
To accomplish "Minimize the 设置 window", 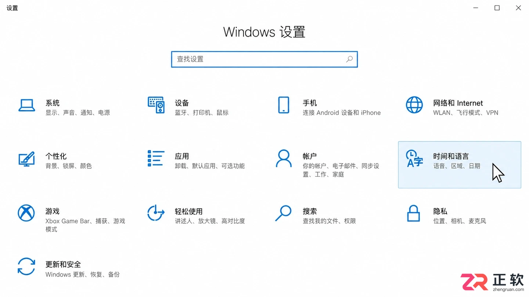I will [476, 8].
